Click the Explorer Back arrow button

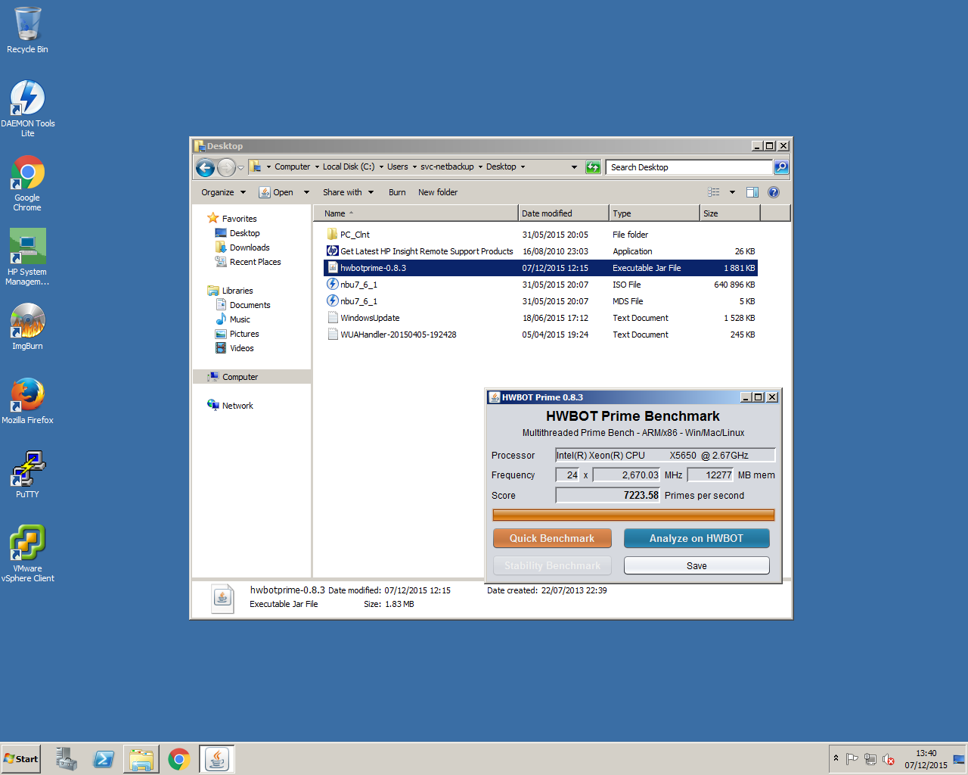tap(205, 167)
